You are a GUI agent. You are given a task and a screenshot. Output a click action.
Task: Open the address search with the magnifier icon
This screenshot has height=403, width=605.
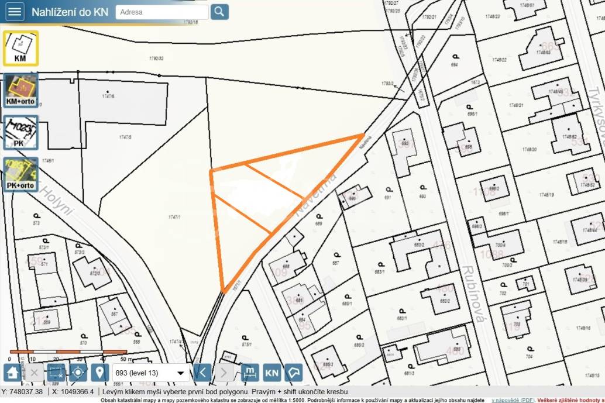220,11
